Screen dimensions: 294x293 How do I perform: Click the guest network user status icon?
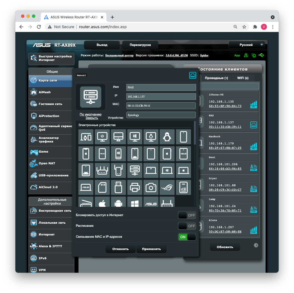(x=246, y=55)
